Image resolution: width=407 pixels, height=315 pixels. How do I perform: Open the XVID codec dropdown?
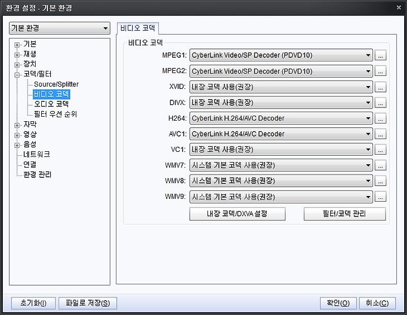[x=281, y=87]
